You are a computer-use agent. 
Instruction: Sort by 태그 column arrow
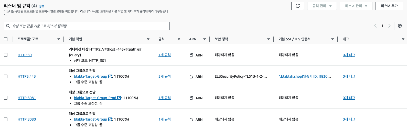tap(403, 39)
